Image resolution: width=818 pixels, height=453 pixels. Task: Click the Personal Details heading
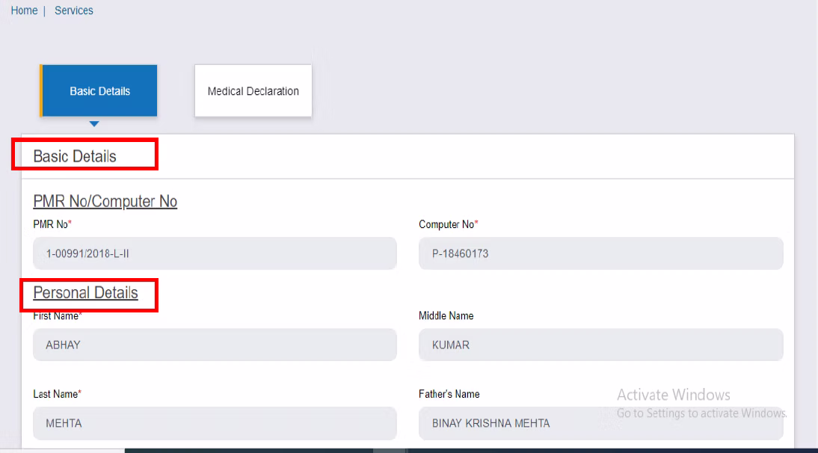(85, 293)
